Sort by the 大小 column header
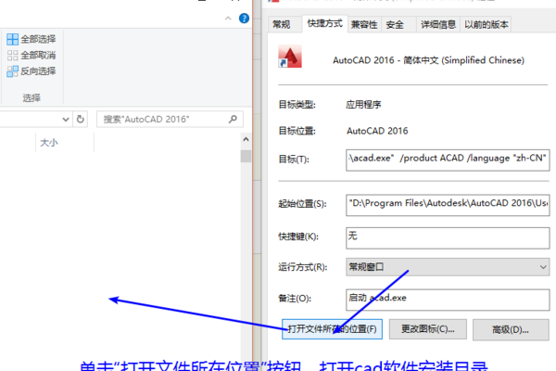Image resolution: width=556 pixels, height=371 pixels. [49, 143]
